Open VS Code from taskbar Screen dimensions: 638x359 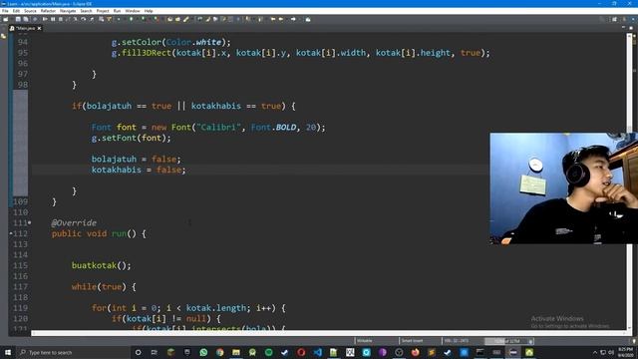click(317, 352)
